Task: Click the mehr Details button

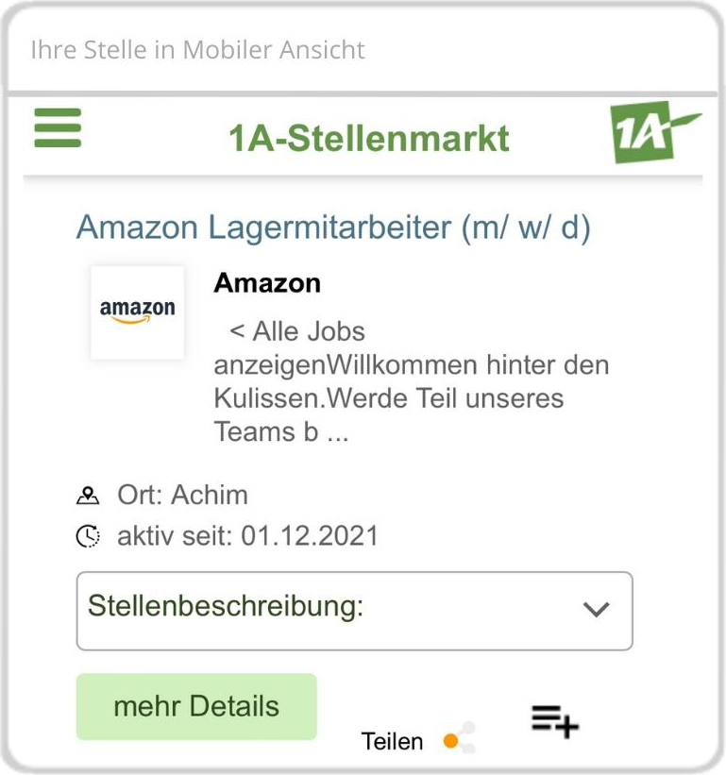Action: tap(195, 706)
